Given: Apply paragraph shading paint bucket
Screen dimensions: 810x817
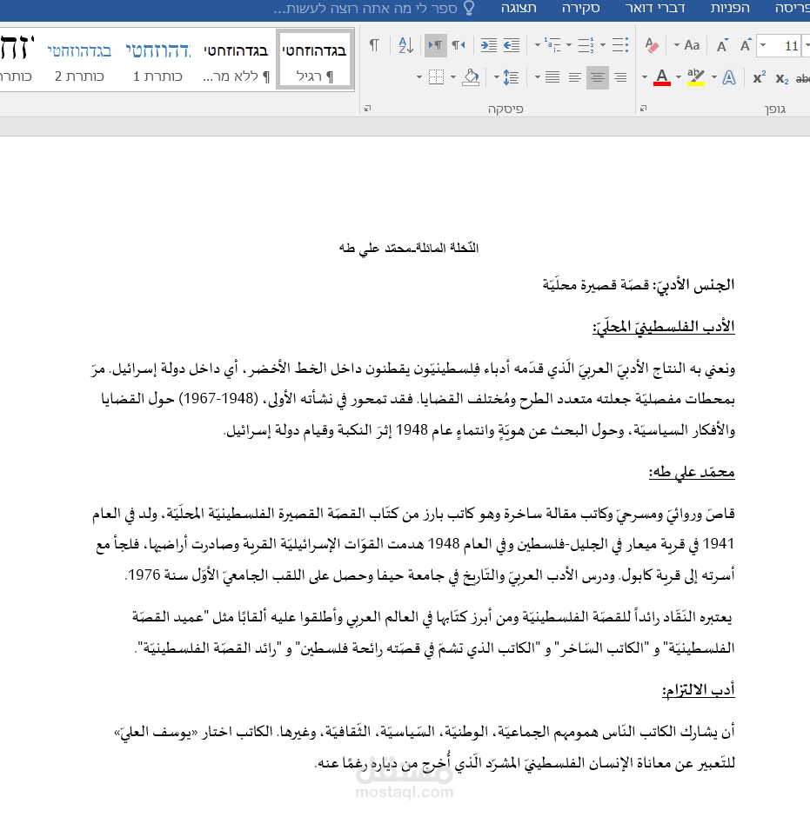Looking at the screenshot, I should pyautogui.click(x=471, y=77).
